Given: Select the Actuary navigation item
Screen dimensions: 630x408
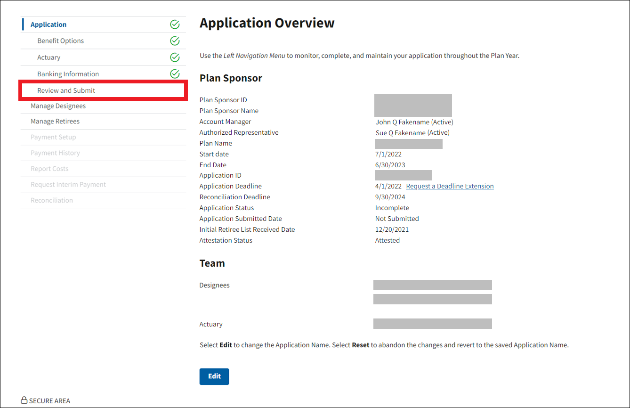Looking at the screenshot, I should (x=49, y=57).
